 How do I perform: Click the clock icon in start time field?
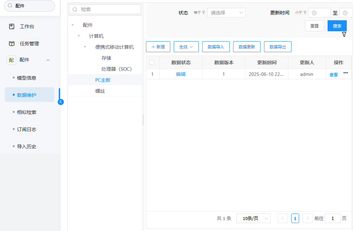pos(314,13)
